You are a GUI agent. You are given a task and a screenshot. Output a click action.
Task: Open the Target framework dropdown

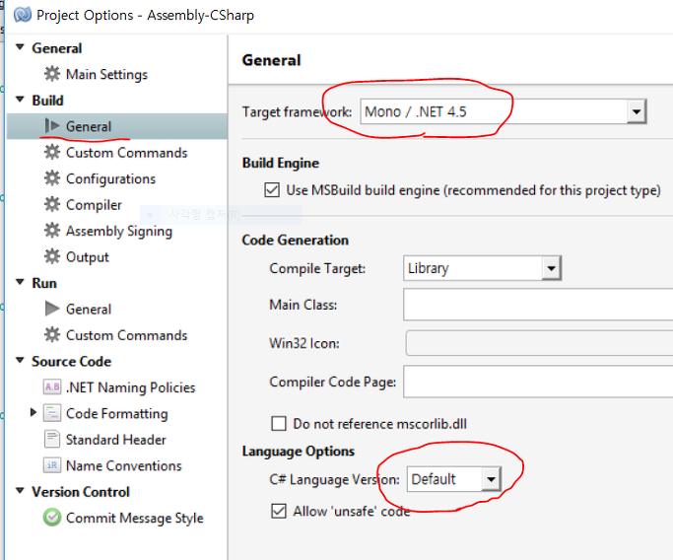coord(637,111)
